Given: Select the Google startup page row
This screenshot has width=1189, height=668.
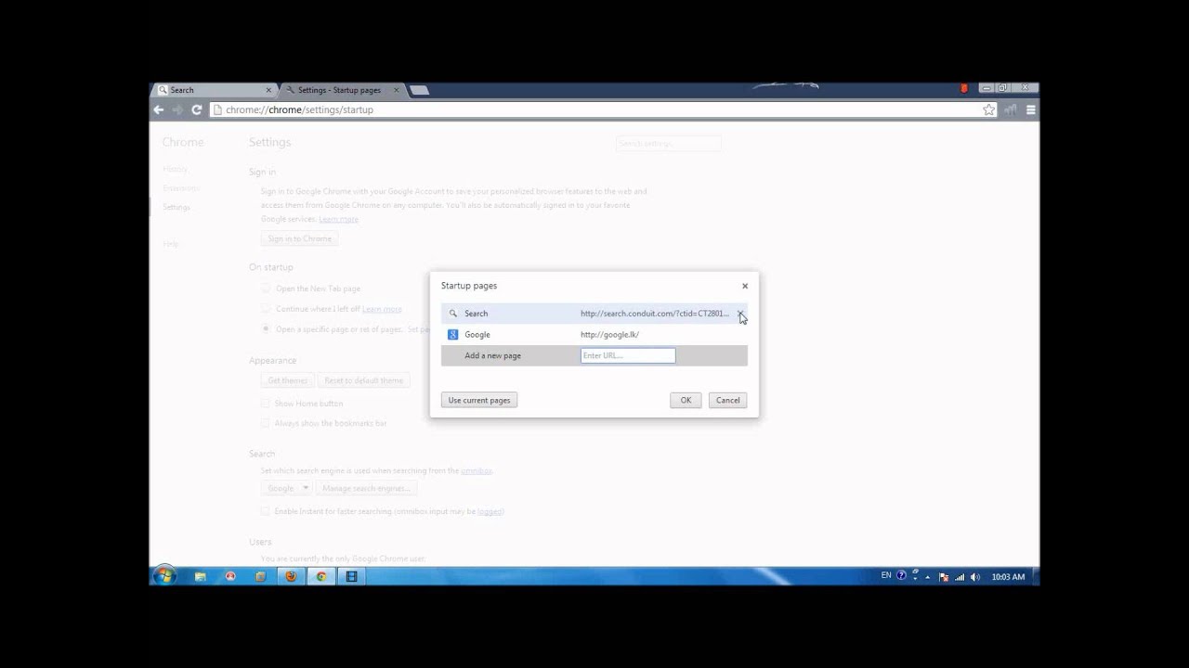Looking at the screenshot, I should (594, 335).
